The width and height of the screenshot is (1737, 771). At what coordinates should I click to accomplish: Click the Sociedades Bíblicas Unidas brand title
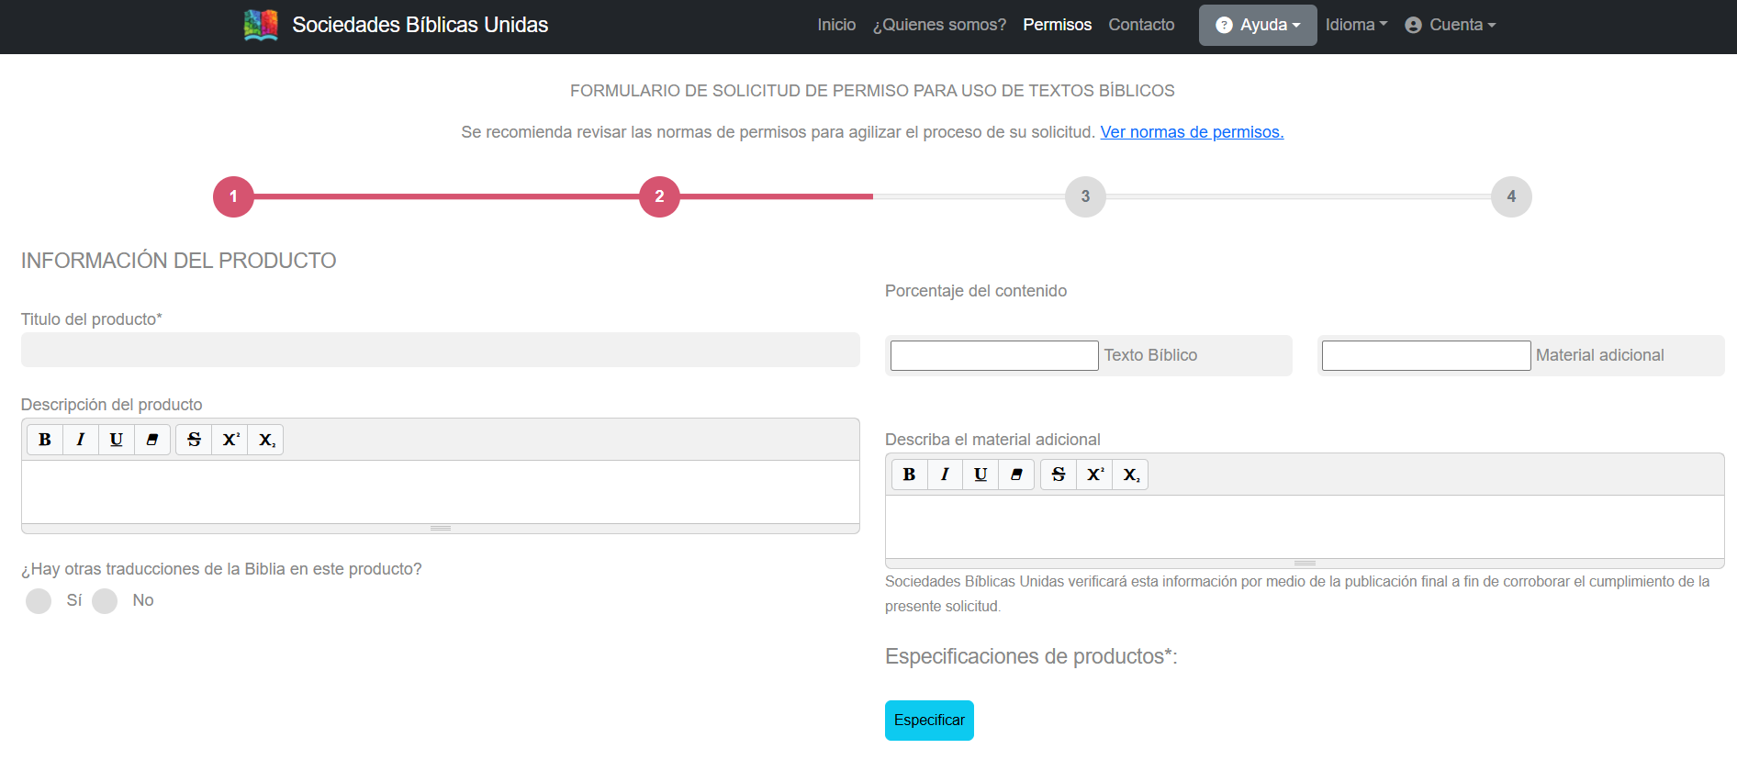coord(420,25)
